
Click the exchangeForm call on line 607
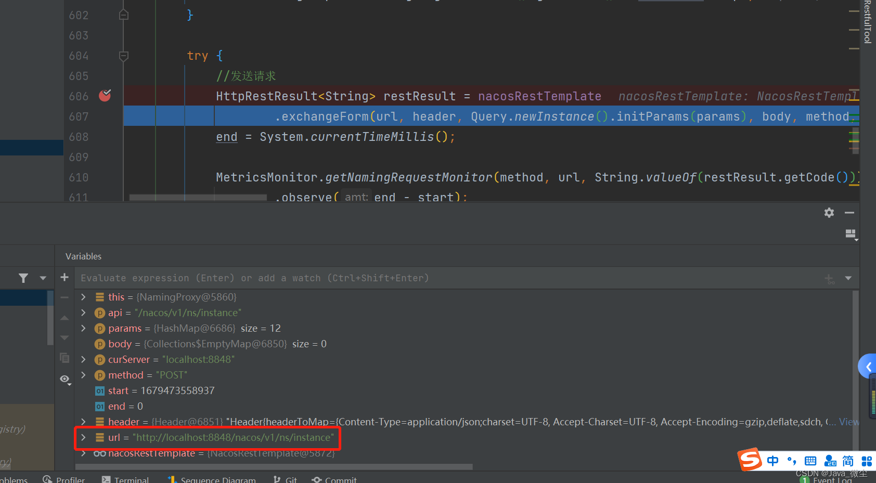[325, 116]
